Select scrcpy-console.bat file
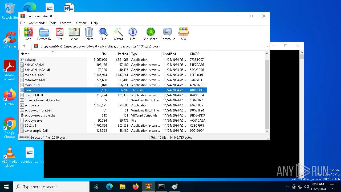 coord(113,110)
